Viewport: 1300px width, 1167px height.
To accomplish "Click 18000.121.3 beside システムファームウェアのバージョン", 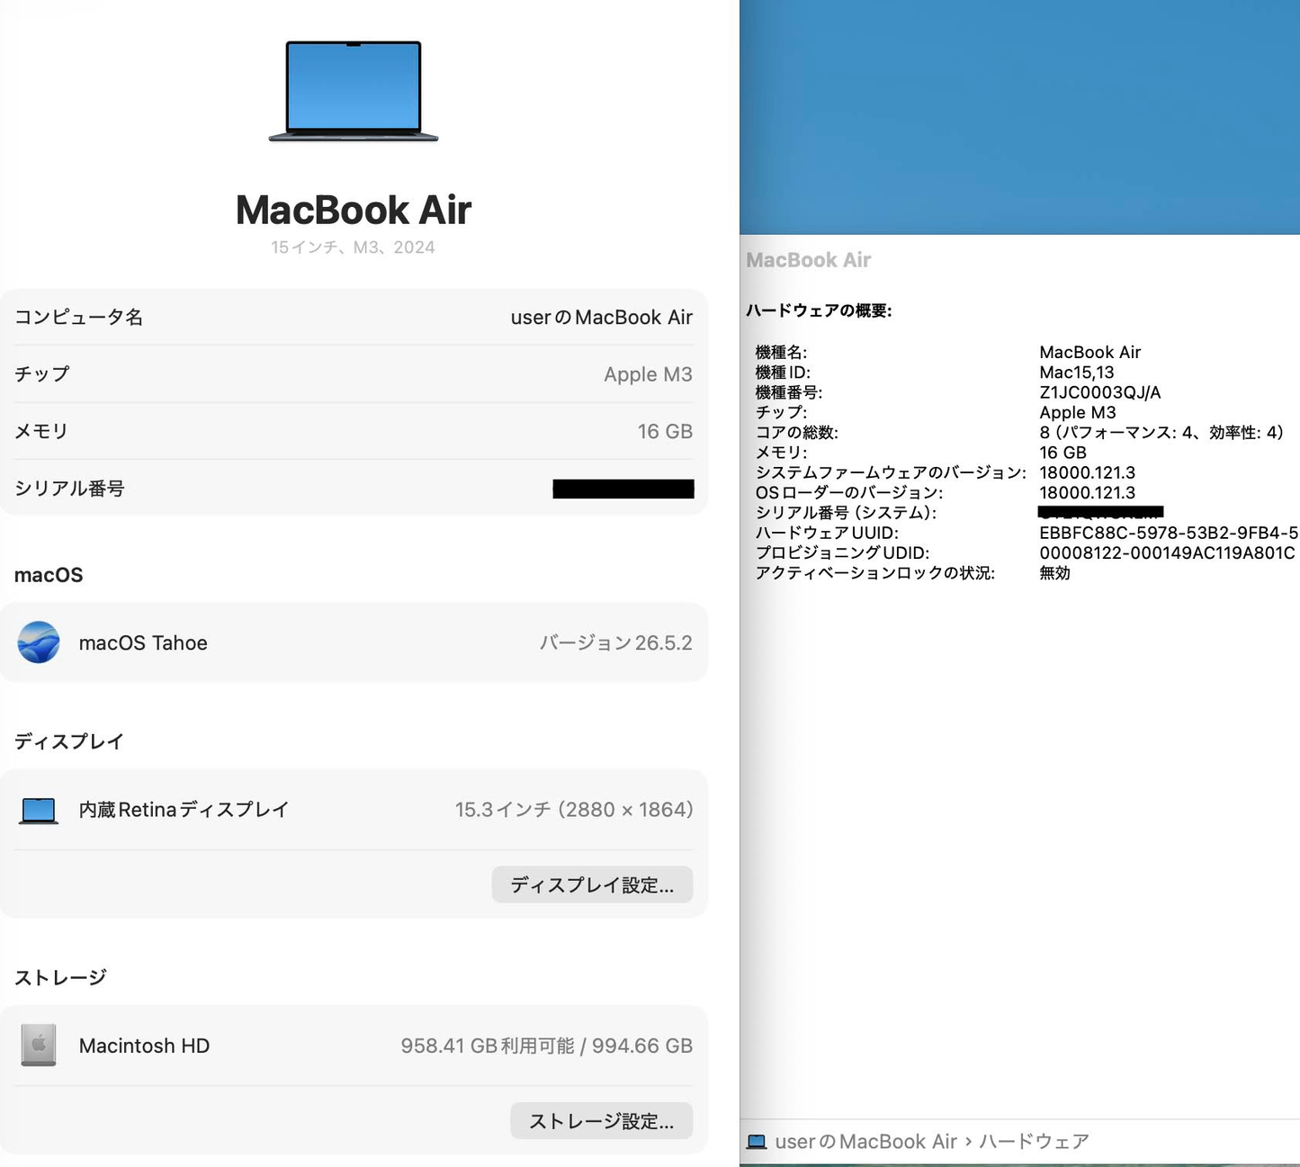I will point(1087,472).
